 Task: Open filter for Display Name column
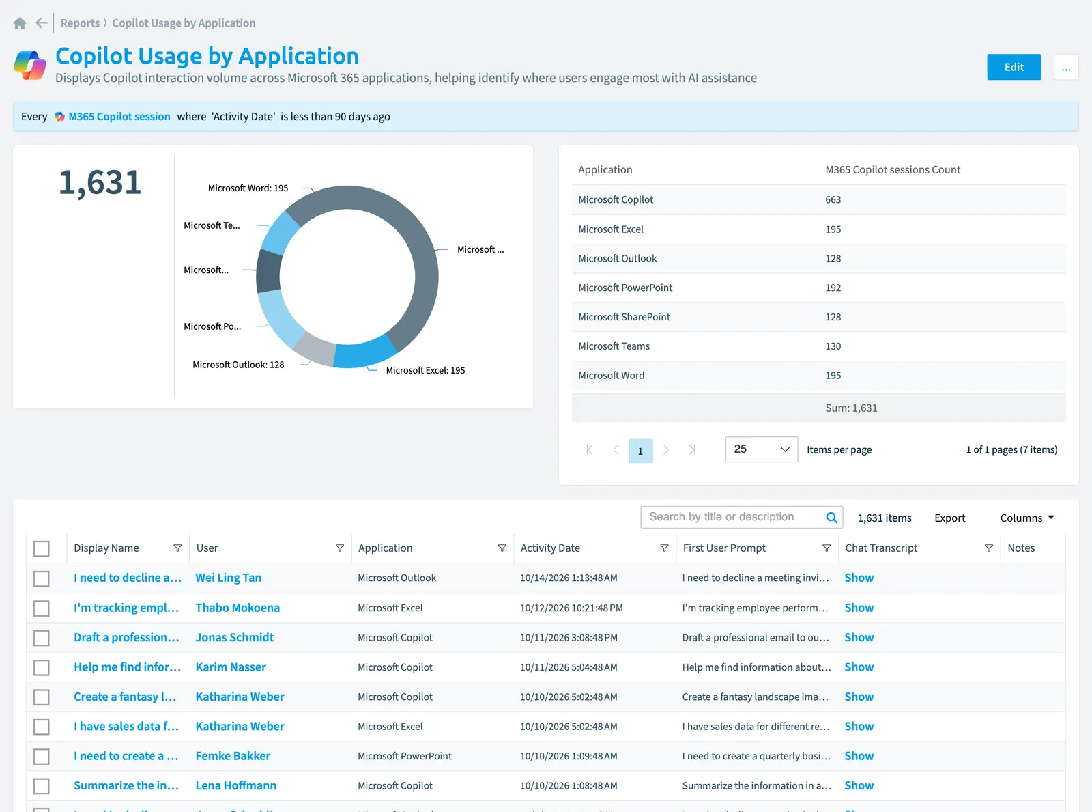pyautogui.click(x=177, y=548)
